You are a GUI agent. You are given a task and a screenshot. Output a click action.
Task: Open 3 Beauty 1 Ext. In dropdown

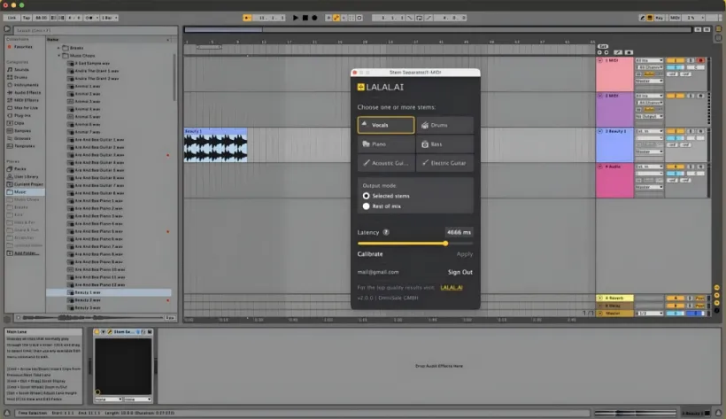click(649, 131)
